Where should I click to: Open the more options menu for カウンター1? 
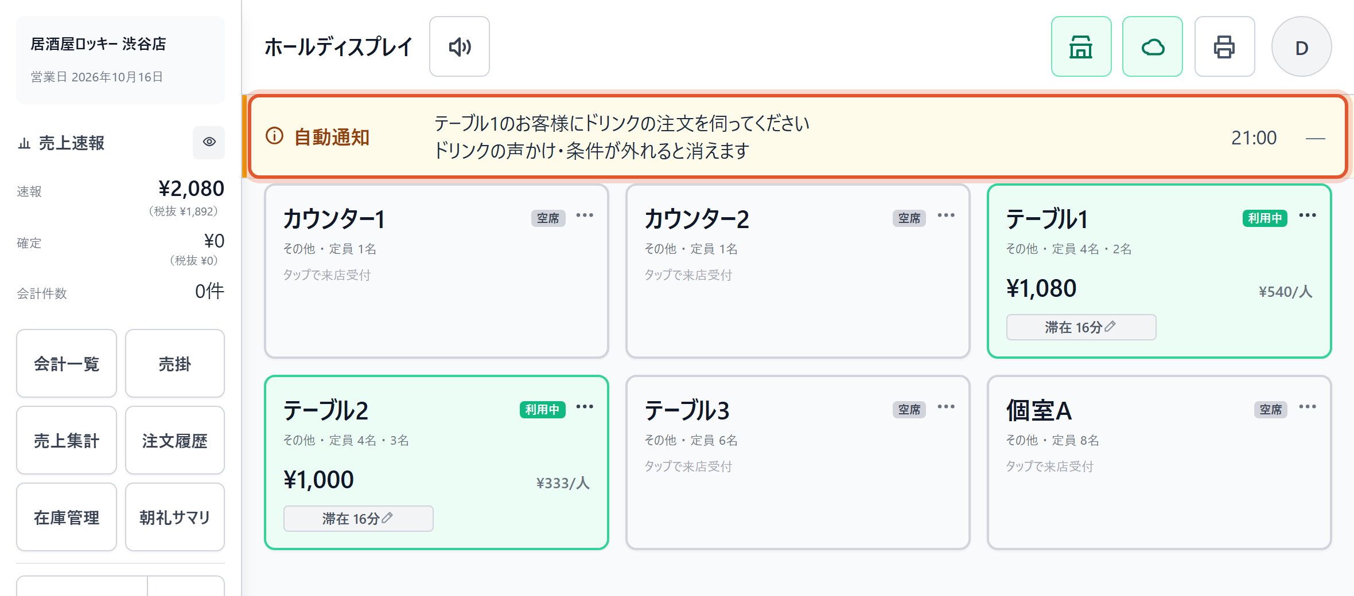(585, 215)
